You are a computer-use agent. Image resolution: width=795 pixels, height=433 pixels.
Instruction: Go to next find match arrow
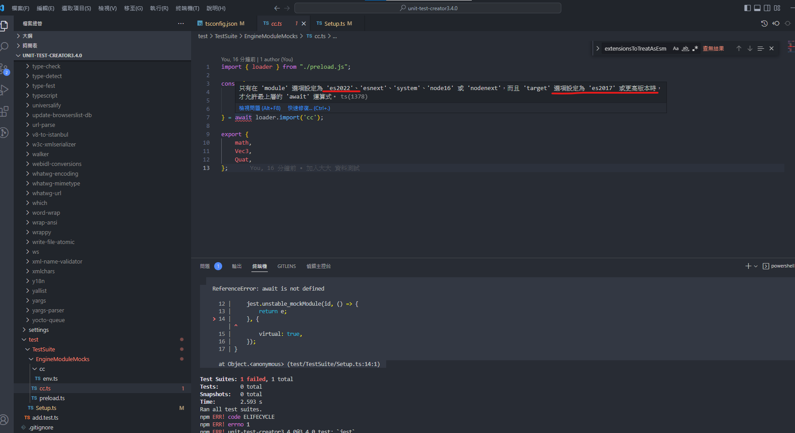[x=750, y=48]
